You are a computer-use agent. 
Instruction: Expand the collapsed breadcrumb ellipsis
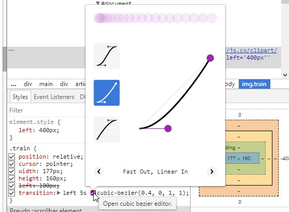click(x=13, y=84)
